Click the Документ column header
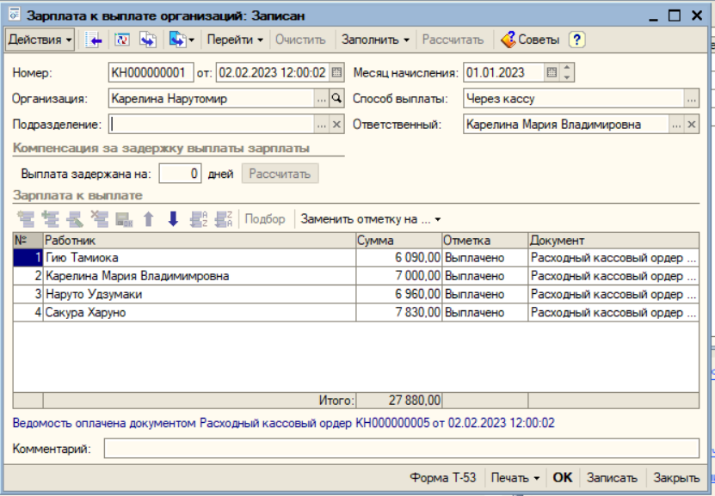Viewport: 715px width, 496px height. point(613,240)
